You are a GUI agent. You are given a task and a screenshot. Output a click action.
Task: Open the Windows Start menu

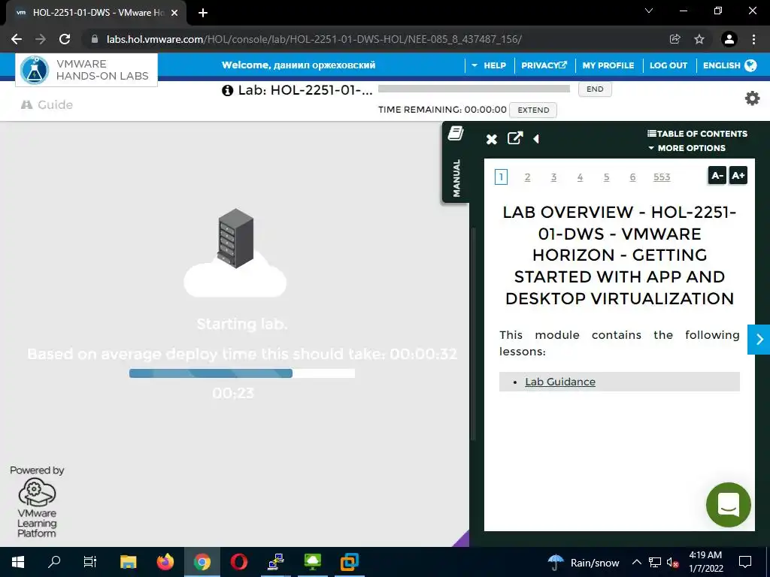coord(18,562)
